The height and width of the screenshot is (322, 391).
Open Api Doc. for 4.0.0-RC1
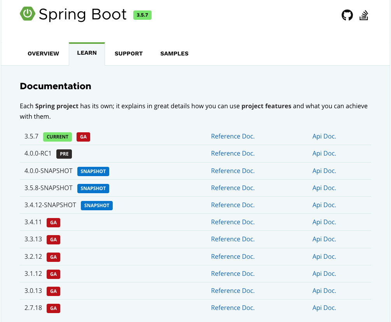click(x=324, y=153)
